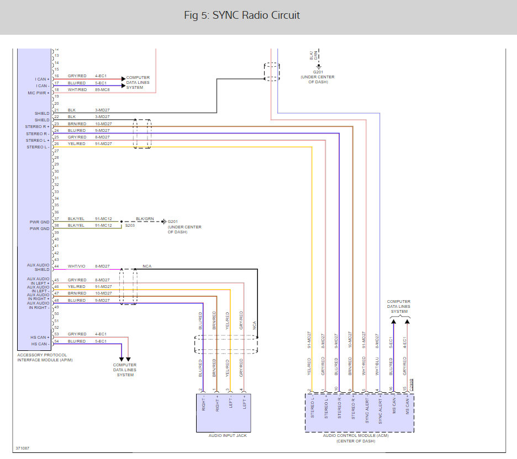Screen dimensions: 517x459
Task: Click "COMPUTER DATA LINES SYSTEM" beside I CAN wires
Action: 138,83
